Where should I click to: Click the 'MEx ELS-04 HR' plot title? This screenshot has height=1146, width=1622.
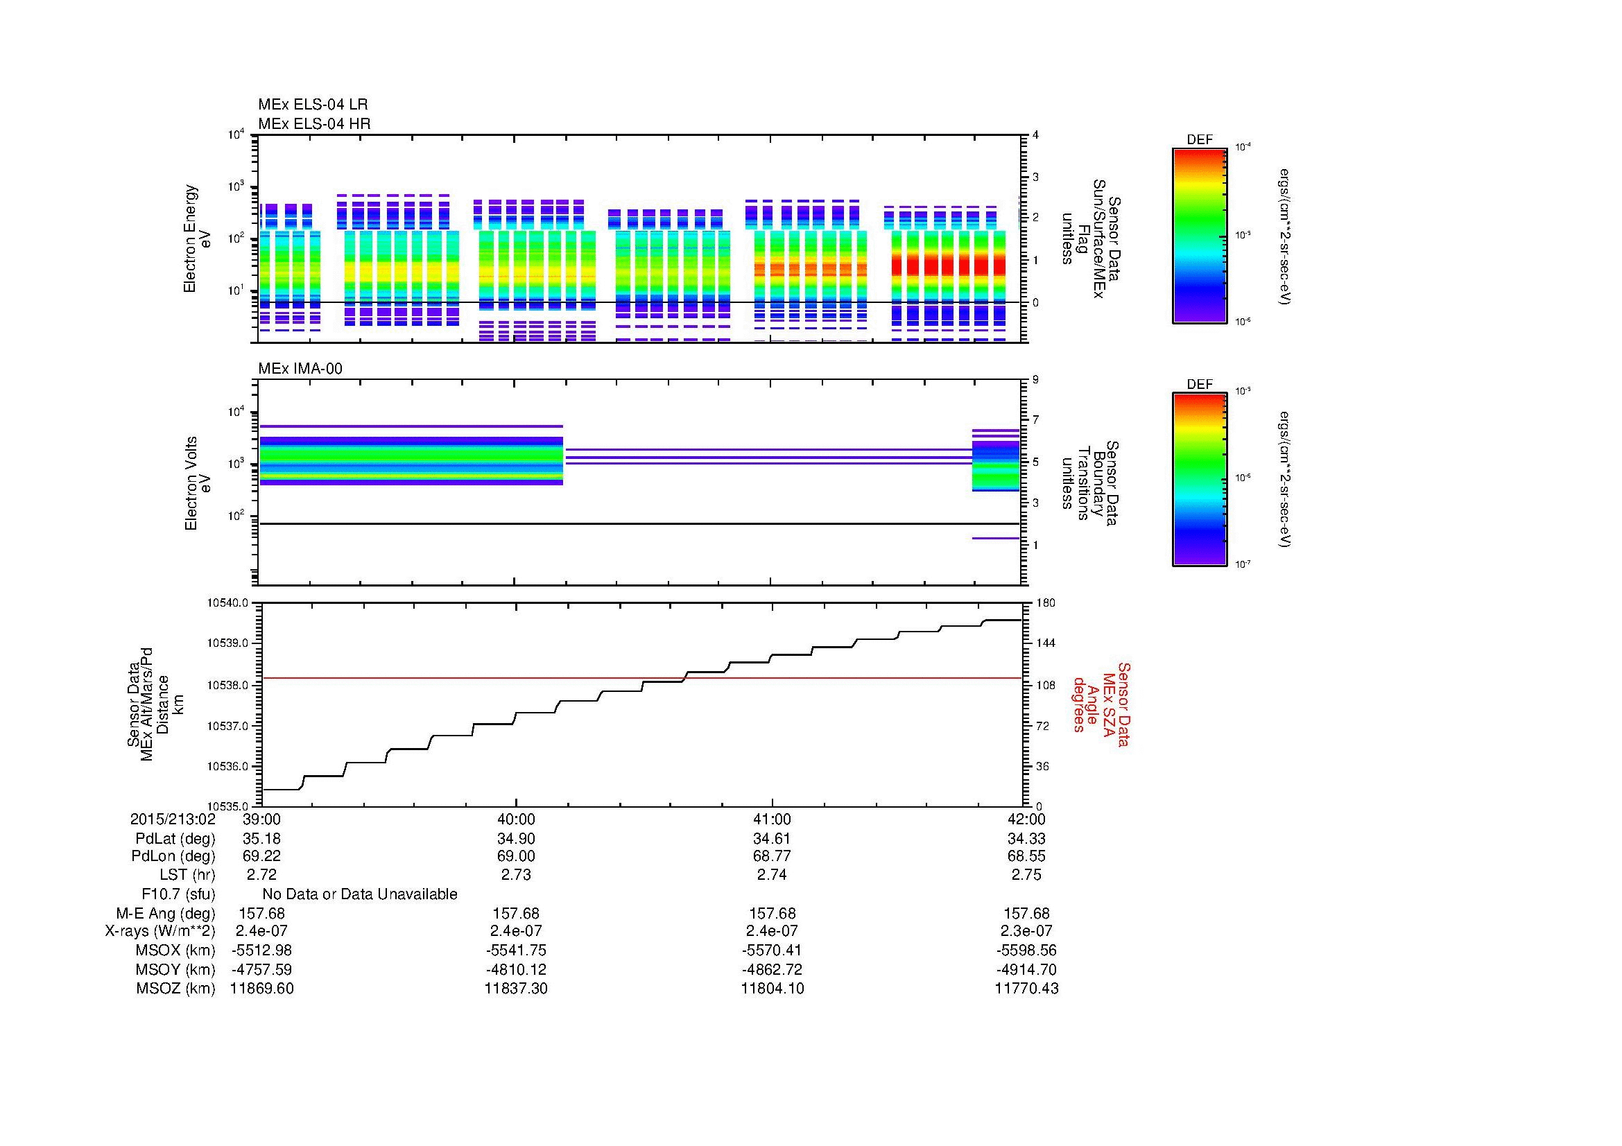(314, 123)
